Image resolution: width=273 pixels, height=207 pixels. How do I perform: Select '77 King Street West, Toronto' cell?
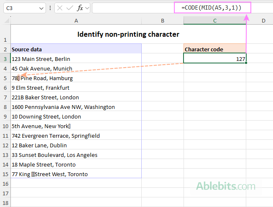(76, 174)
